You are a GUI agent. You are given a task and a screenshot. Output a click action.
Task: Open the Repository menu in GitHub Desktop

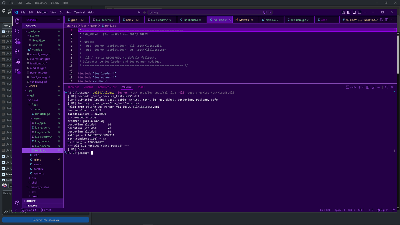[x=41, y=3]
